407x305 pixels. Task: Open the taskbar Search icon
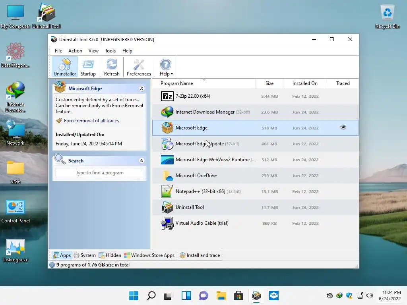151,295
